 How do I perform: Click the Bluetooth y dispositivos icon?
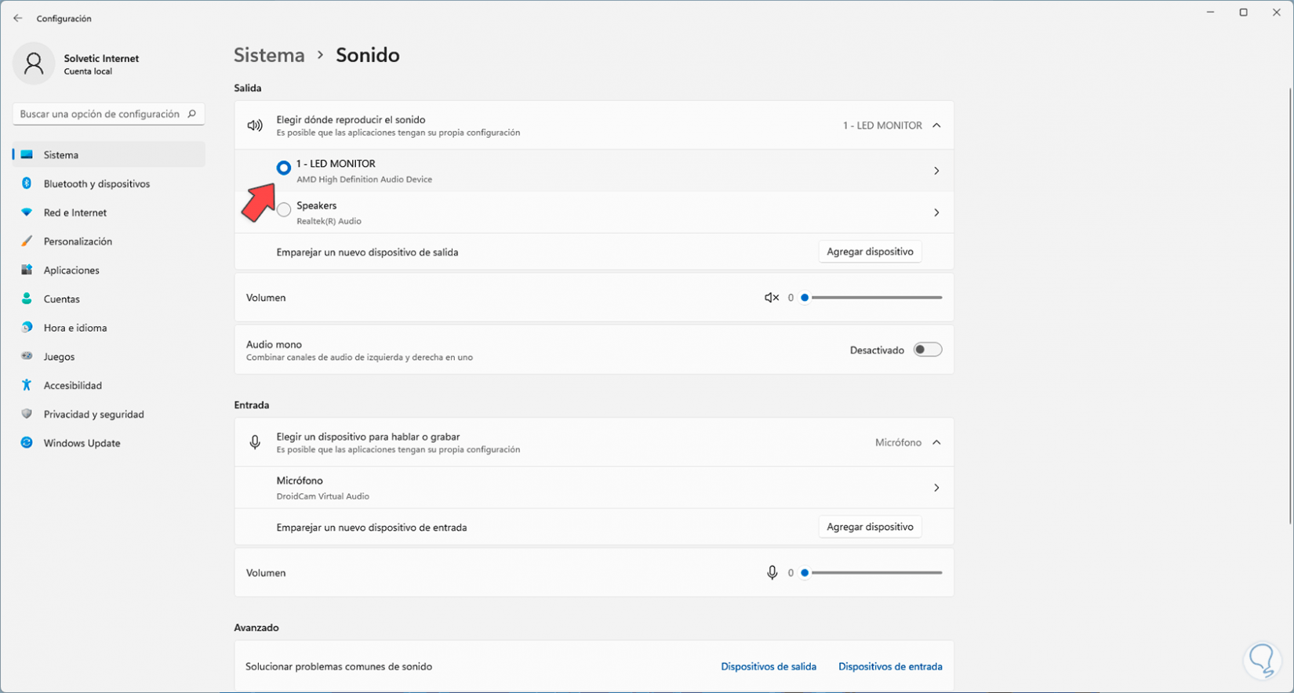(x=27, y=183)
